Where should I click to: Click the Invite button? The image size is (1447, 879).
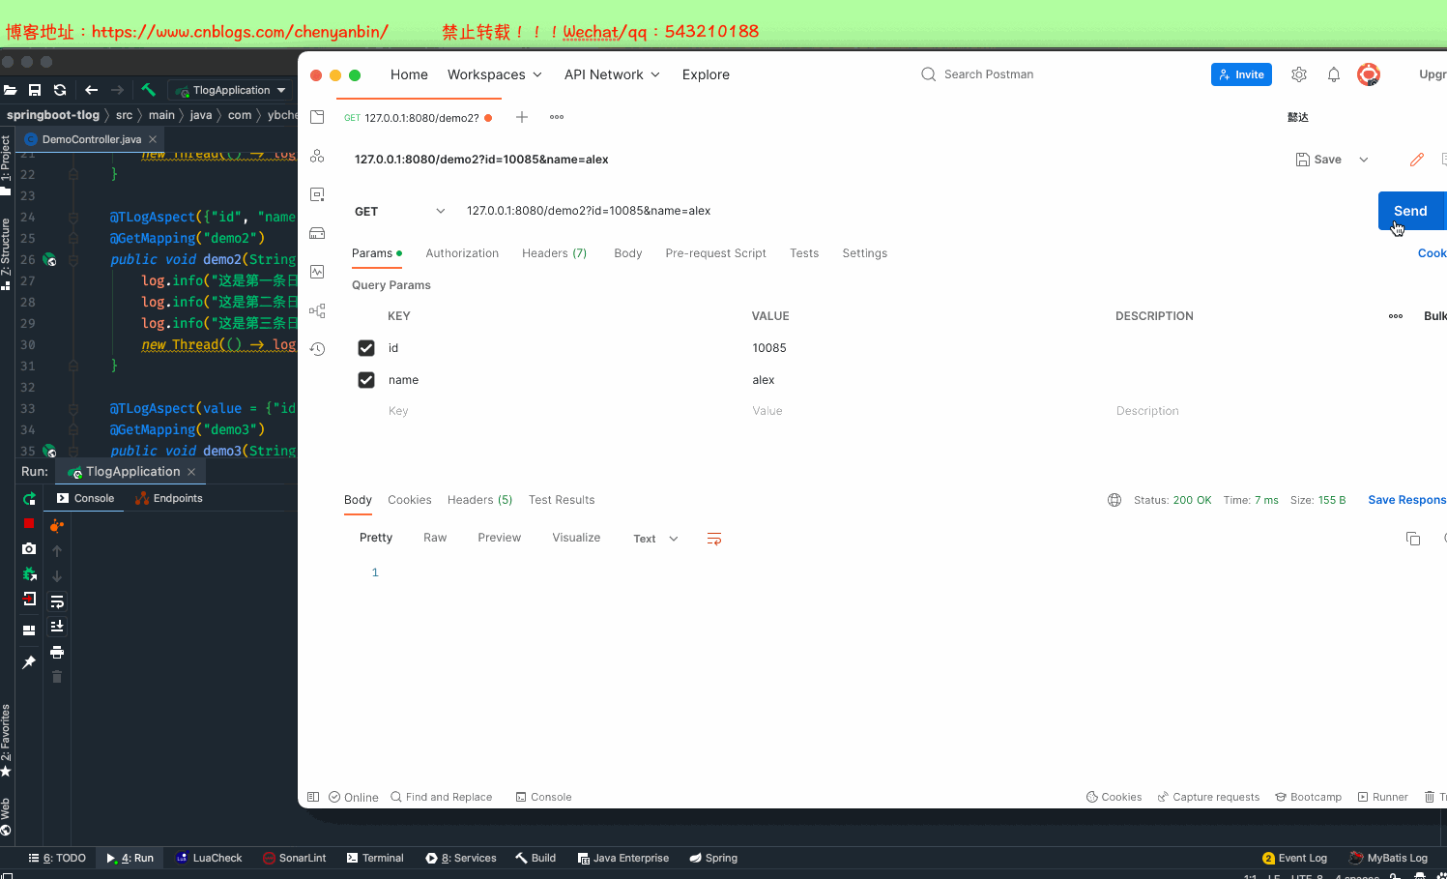point(1241,74)
